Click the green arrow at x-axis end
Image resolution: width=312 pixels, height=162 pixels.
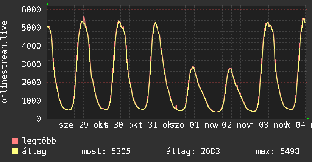[308, 119]
